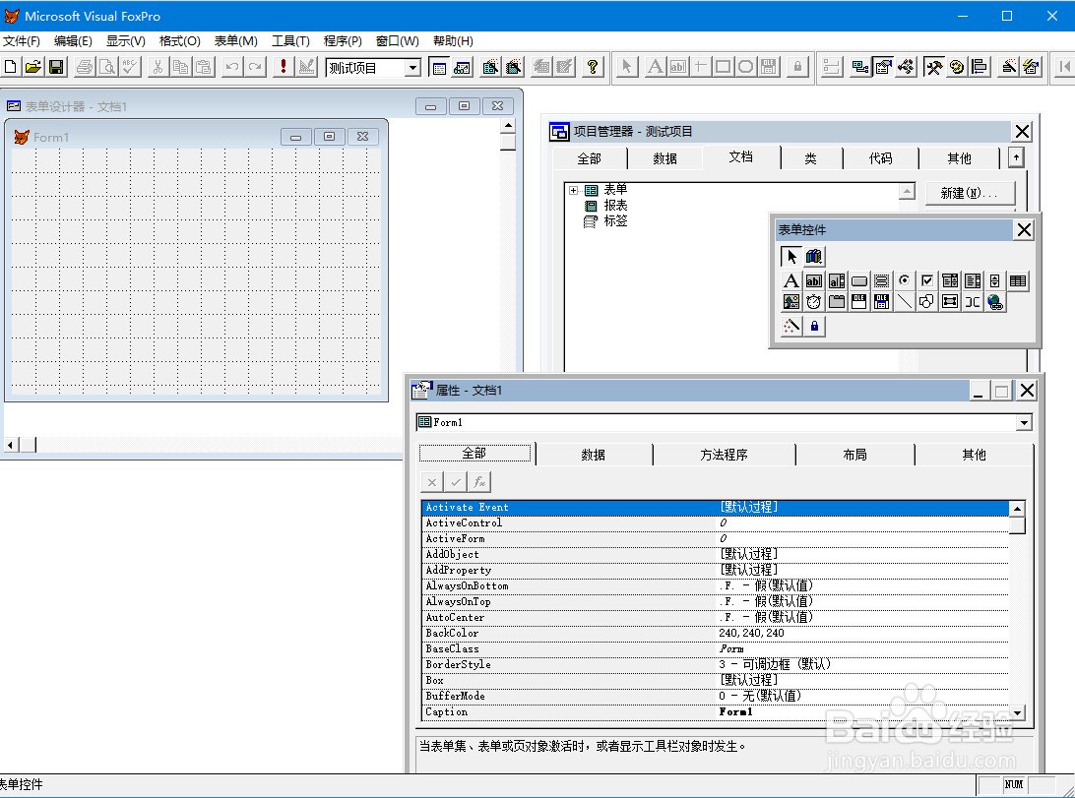Open a file with the folder icon
Viewport: 1075px width, 798px height.
click(32, 67)
